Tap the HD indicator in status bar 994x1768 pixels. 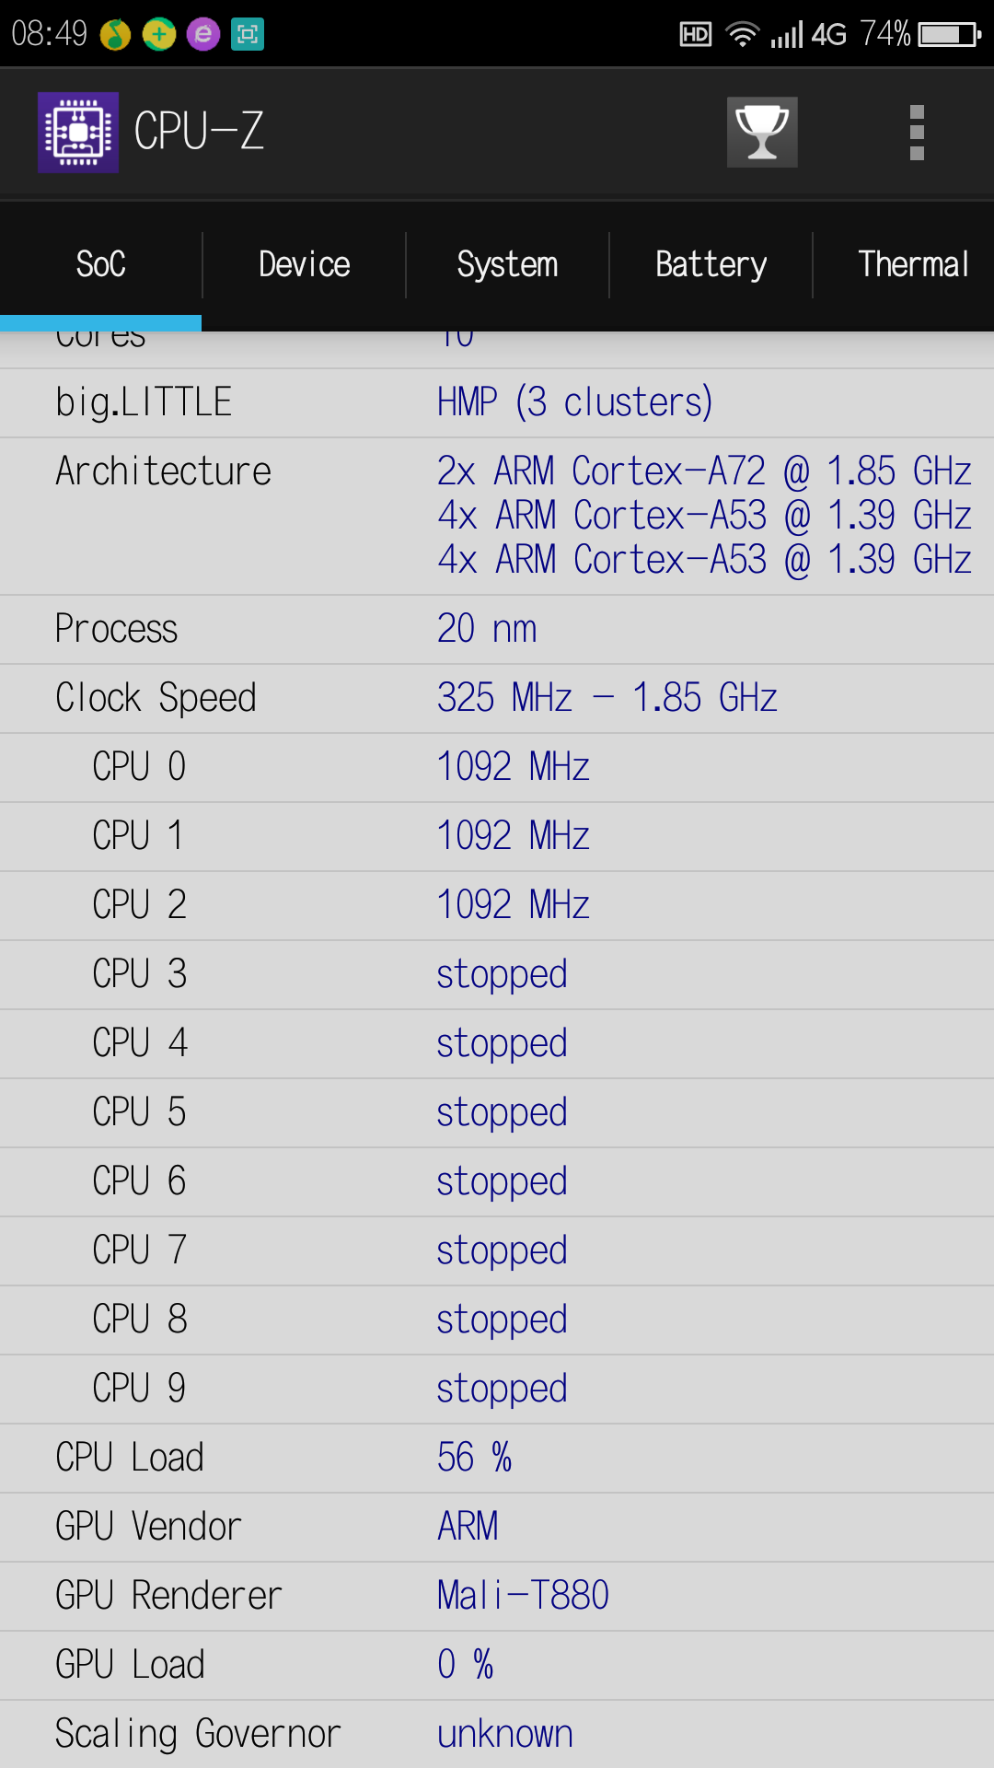point(696,35)
